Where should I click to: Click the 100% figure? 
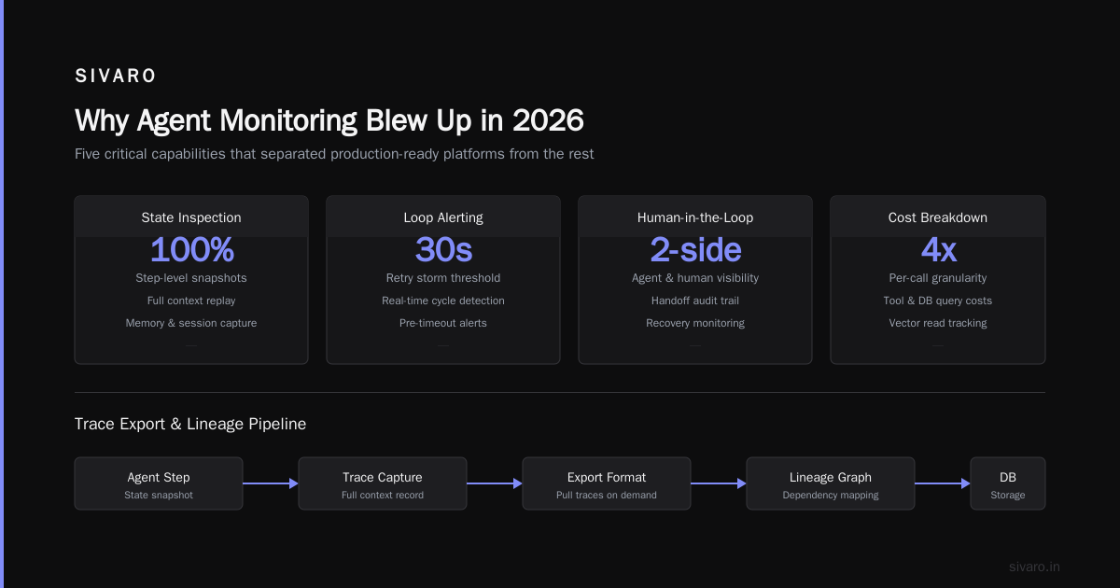coord(191,250)
